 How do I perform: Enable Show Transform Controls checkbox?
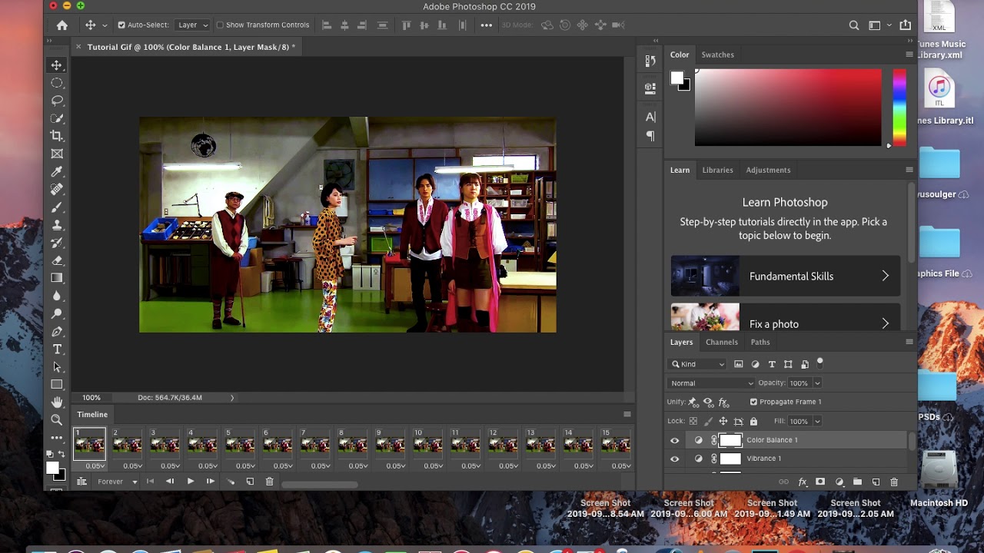(x=220, y=25)
